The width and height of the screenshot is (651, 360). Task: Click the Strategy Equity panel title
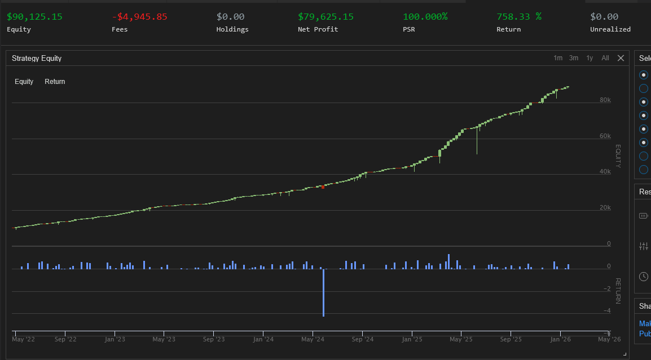coord(37,59)
